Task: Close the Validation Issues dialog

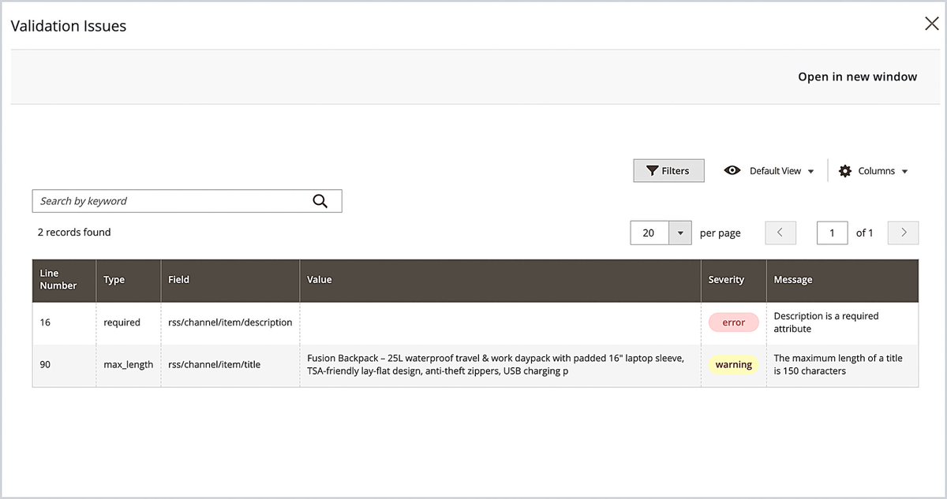Action: (931, 24)
